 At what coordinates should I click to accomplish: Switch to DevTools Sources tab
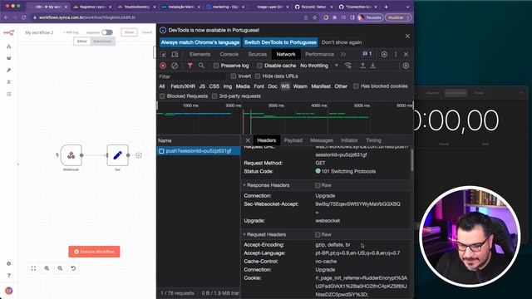[257, 54]
